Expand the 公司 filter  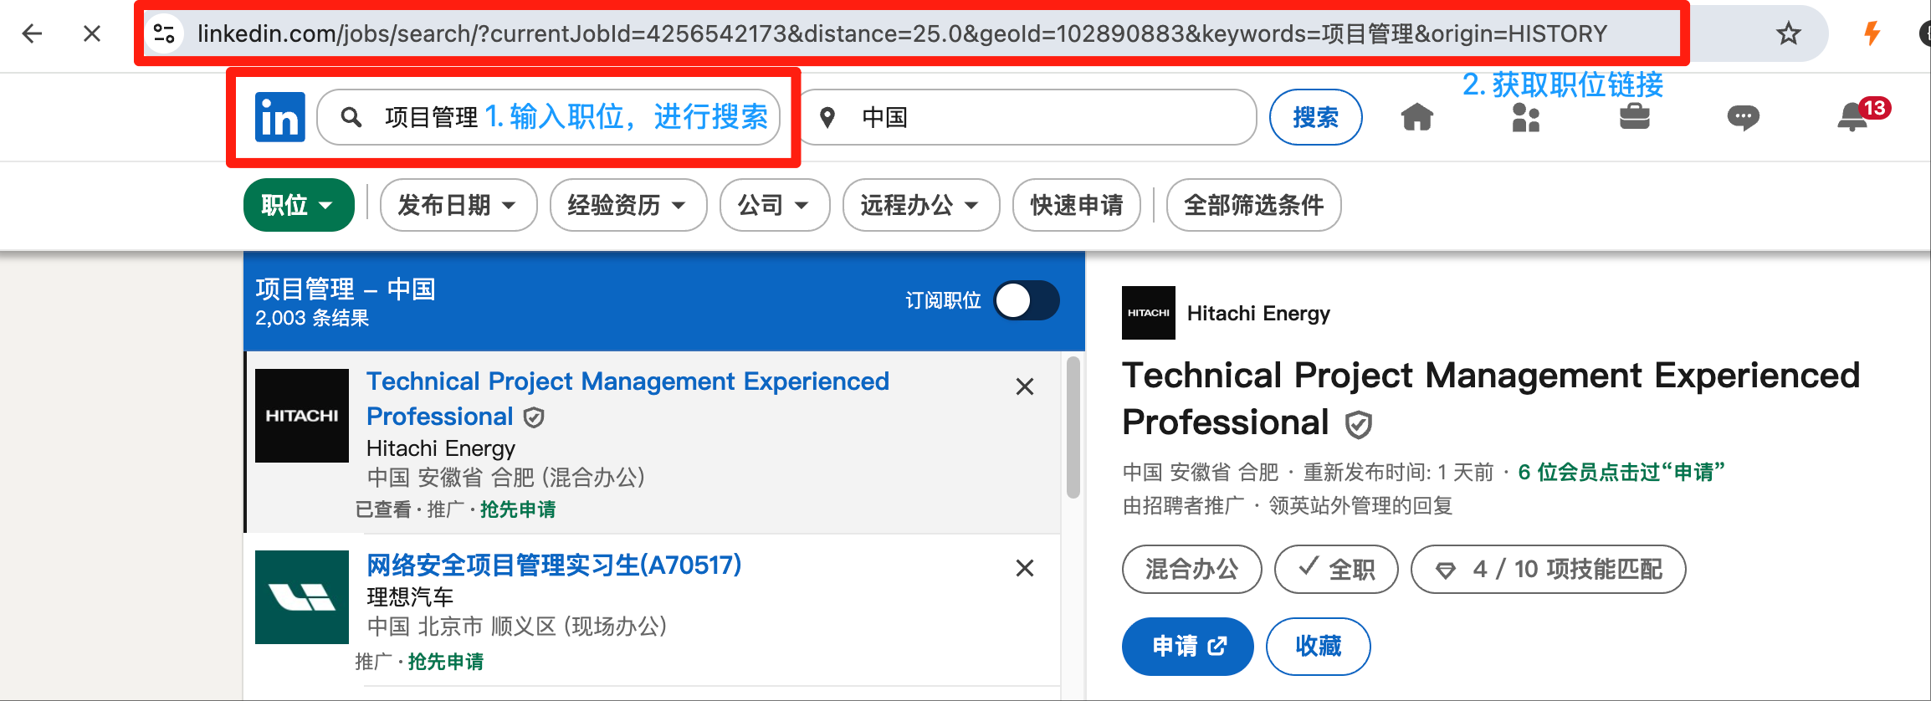coord(775,205)
